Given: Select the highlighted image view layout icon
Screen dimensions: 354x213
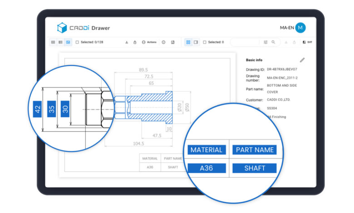Looking at the screenshot, I should coord(68,42).
